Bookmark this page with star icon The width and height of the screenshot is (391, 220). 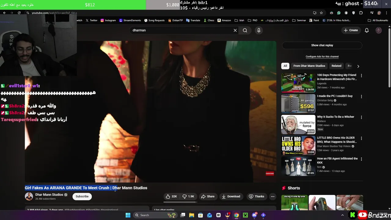[321, 13]
